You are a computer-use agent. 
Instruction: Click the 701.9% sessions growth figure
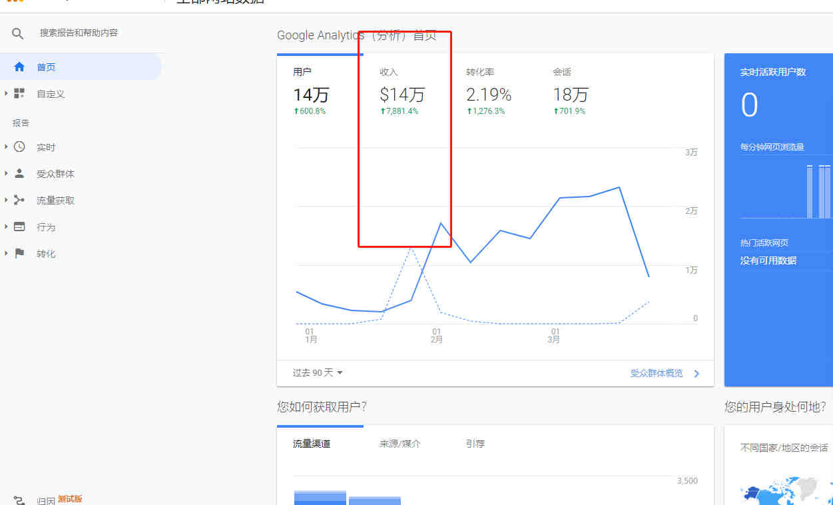point(569,111)
